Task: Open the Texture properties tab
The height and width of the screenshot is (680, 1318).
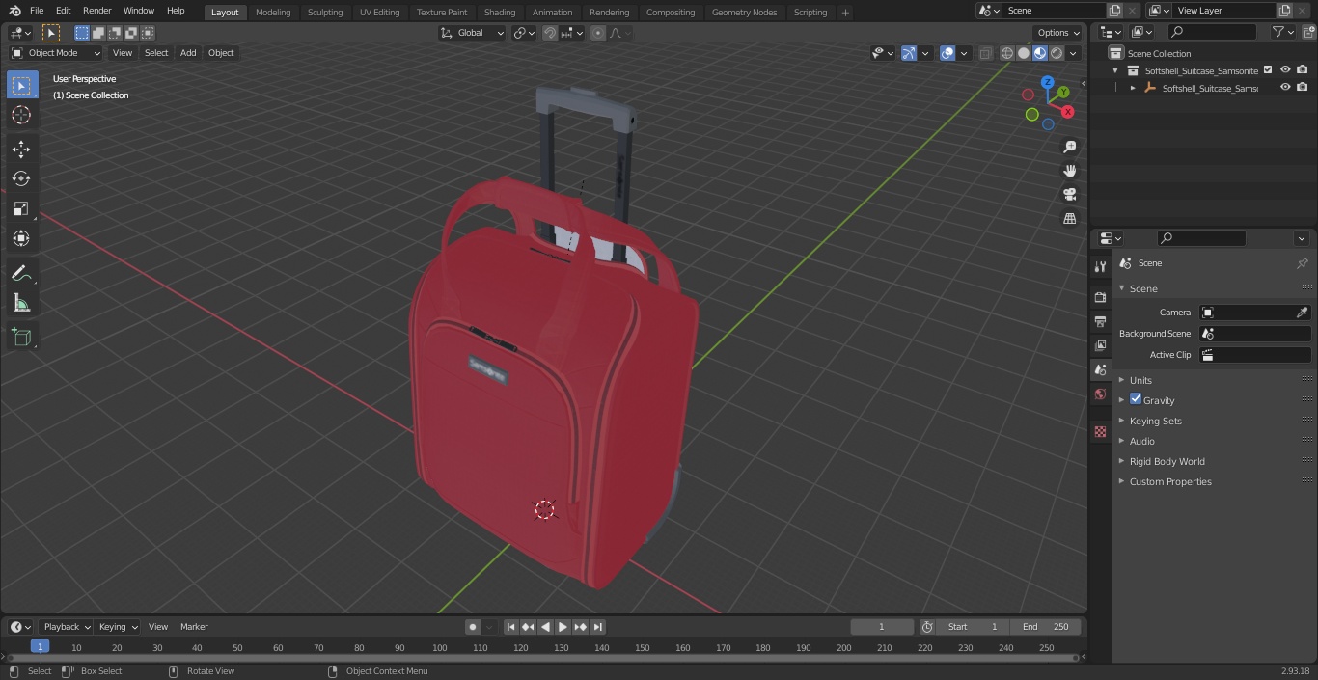Action: click(1100, 431)
